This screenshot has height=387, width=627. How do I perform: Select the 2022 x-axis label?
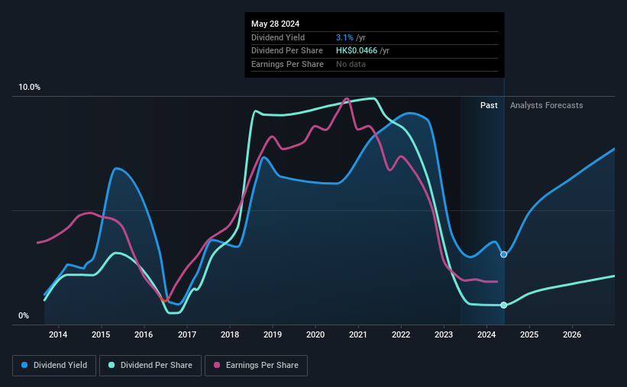point(401,334)
